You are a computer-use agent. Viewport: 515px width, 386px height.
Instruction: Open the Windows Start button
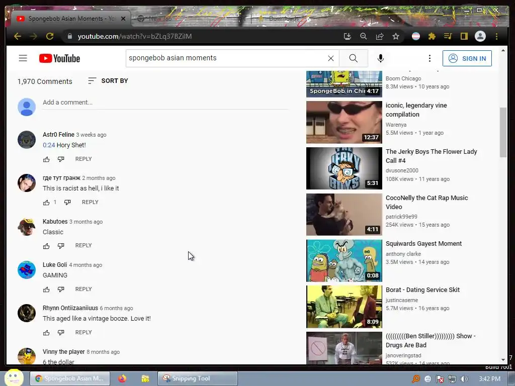click(x=14, y=378)
